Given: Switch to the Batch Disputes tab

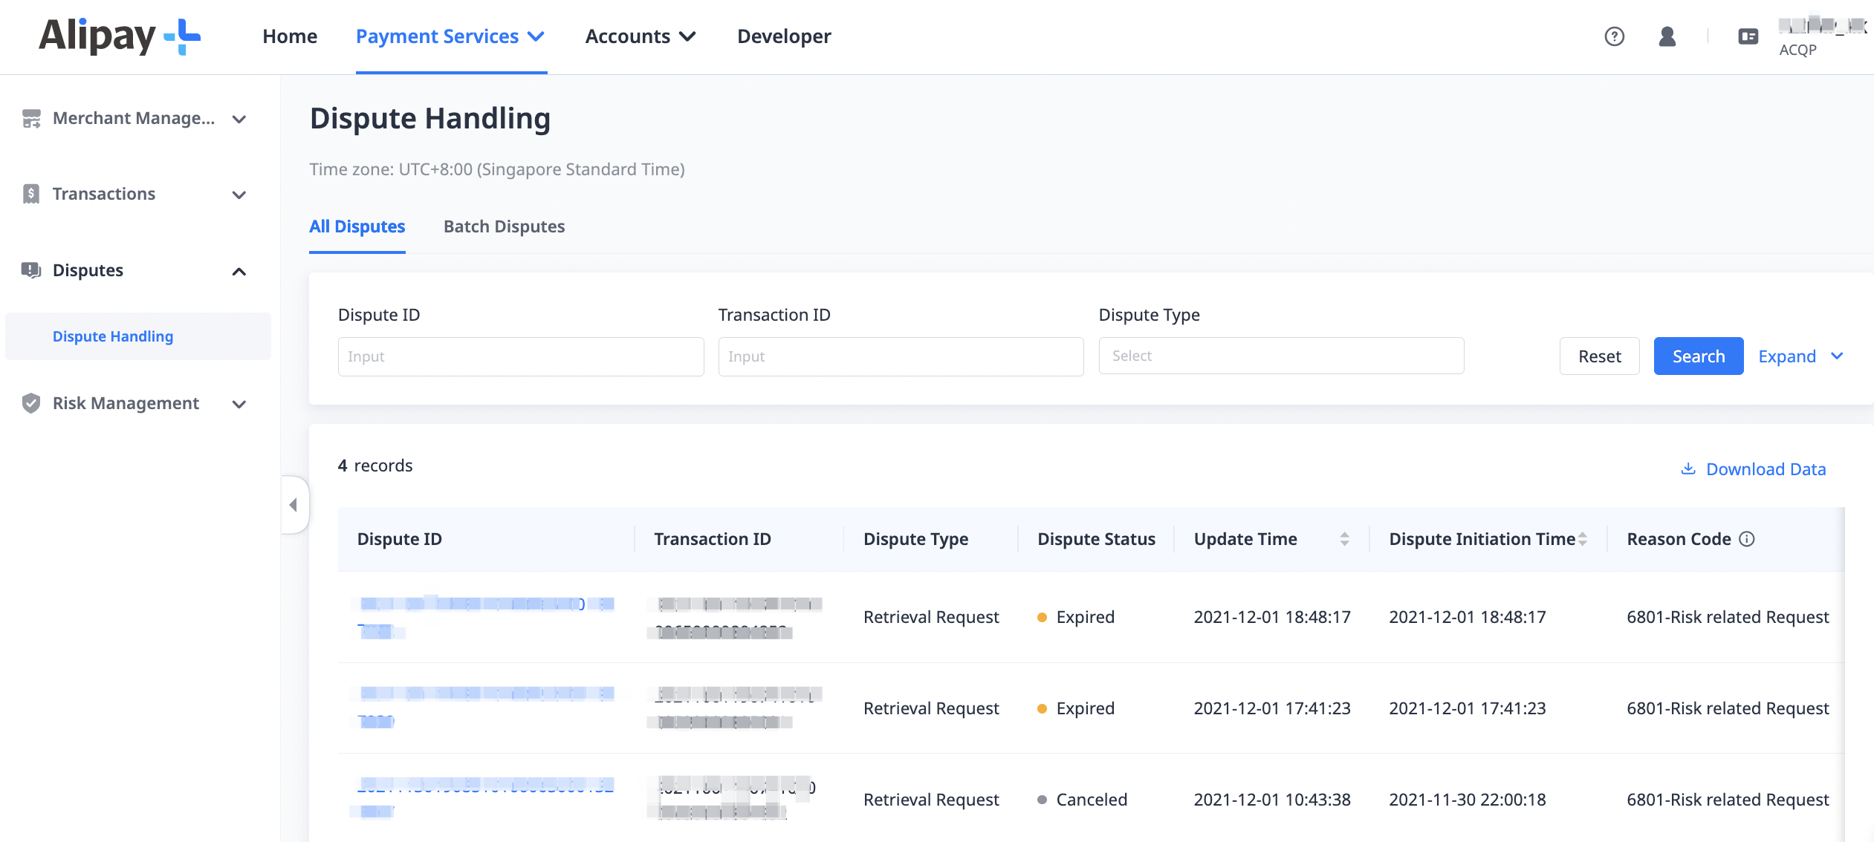Looking at the screenshot, I should pos(505,226).
